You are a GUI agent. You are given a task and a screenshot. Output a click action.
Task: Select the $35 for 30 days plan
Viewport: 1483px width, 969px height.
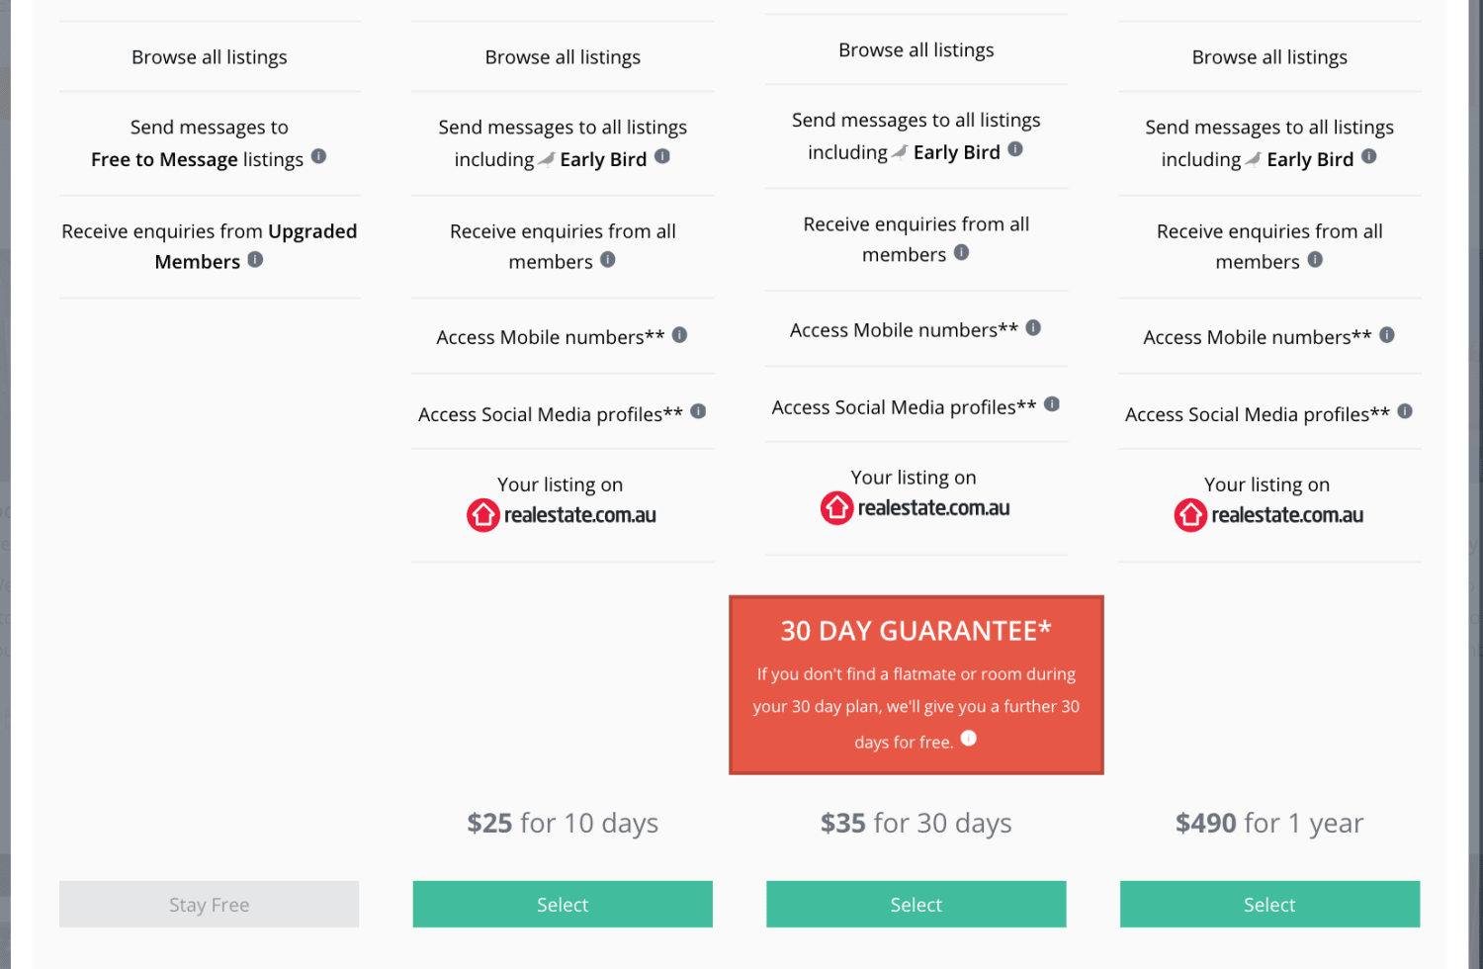pos(916,904)
